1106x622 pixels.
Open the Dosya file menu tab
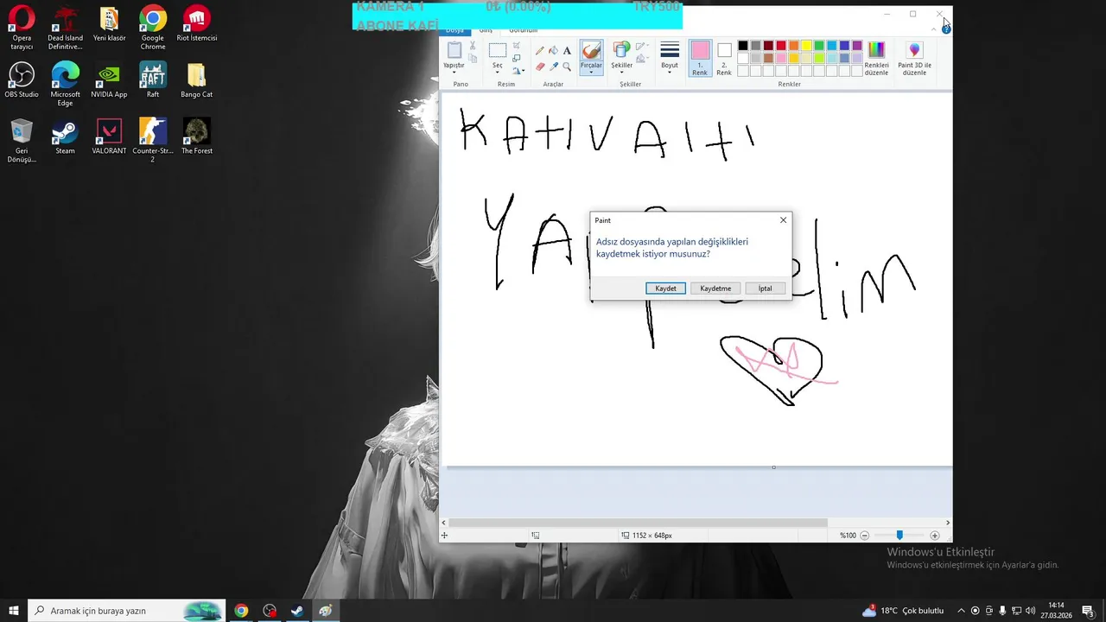click(x=454, y=30)
